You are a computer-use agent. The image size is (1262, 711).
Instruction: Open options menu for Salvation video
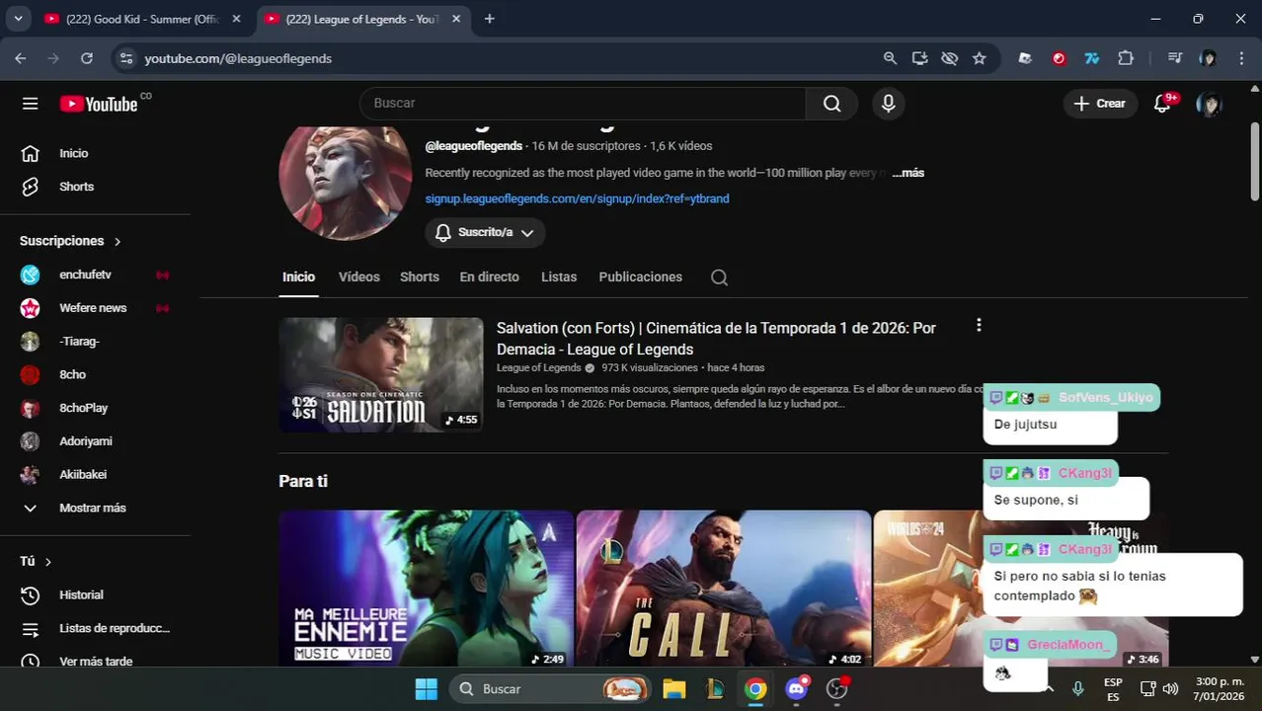coord(979,325)
